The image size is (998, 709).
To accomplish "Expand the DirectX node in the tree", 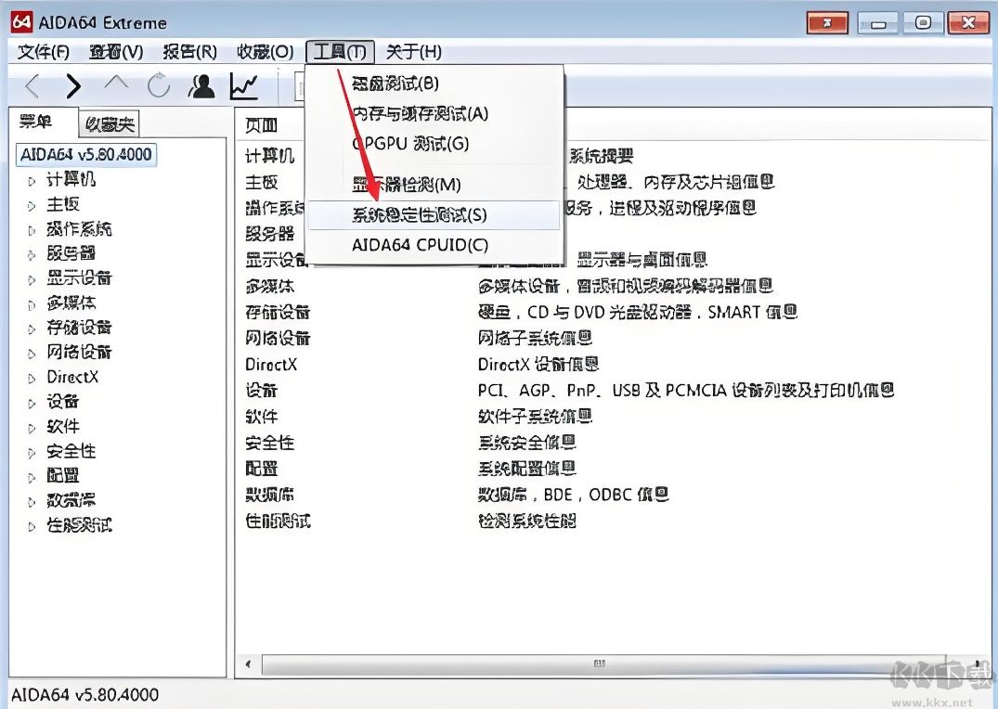I will click(30, 378).
